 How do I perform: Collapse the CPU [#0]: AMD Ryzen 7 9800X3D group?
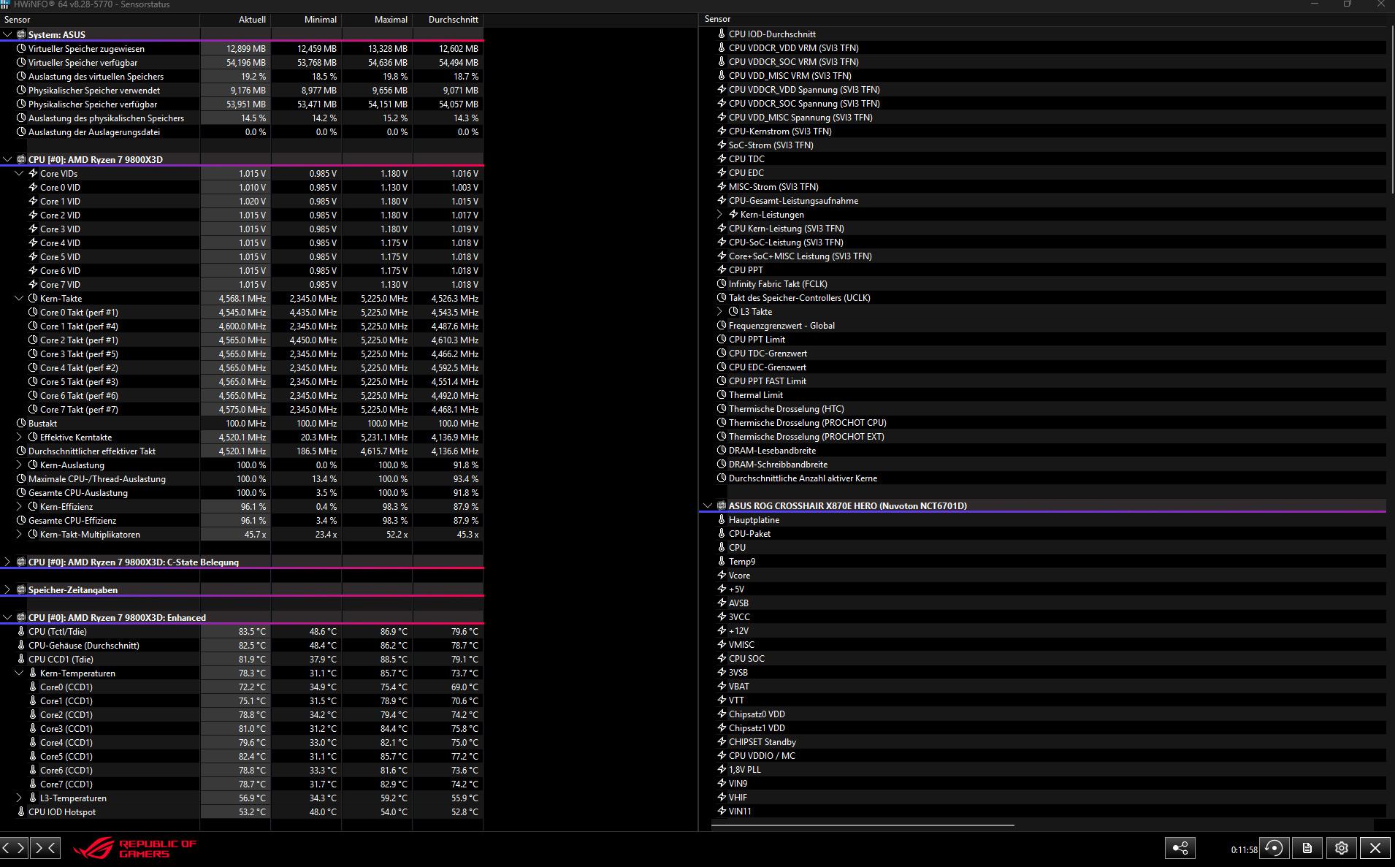(x=7, y=159)
